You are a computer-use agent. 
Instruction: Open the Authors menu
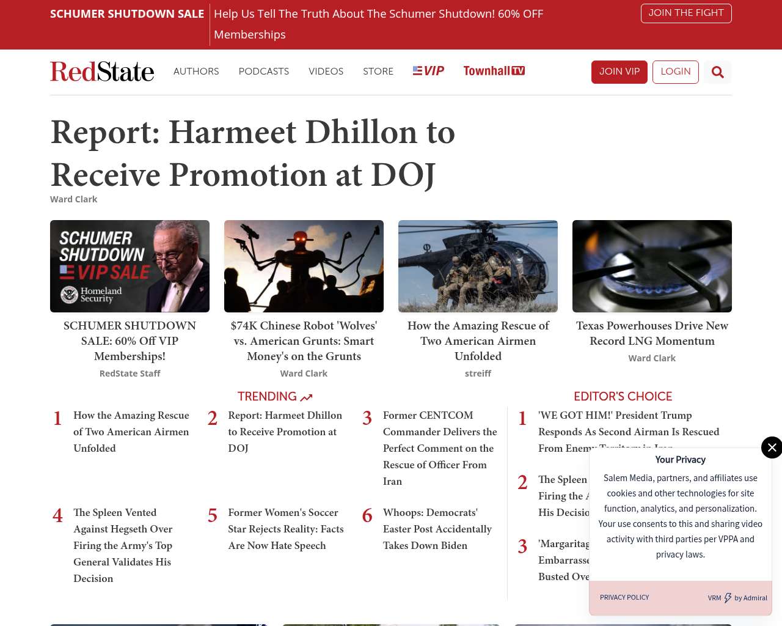point(196,72)
